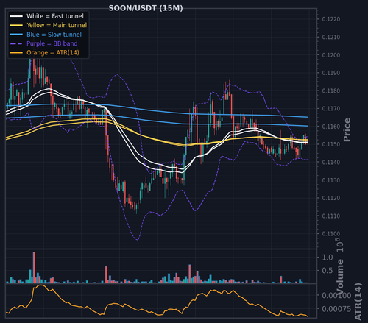The width and height of the screenshot is (368, 323).
Task: Click the highest peak of the orange ATR line
Action: click(40, 285)
